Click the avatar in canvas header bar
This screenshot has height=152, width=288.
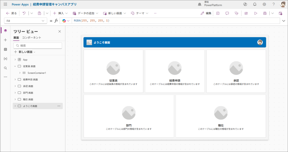[260, 42]
